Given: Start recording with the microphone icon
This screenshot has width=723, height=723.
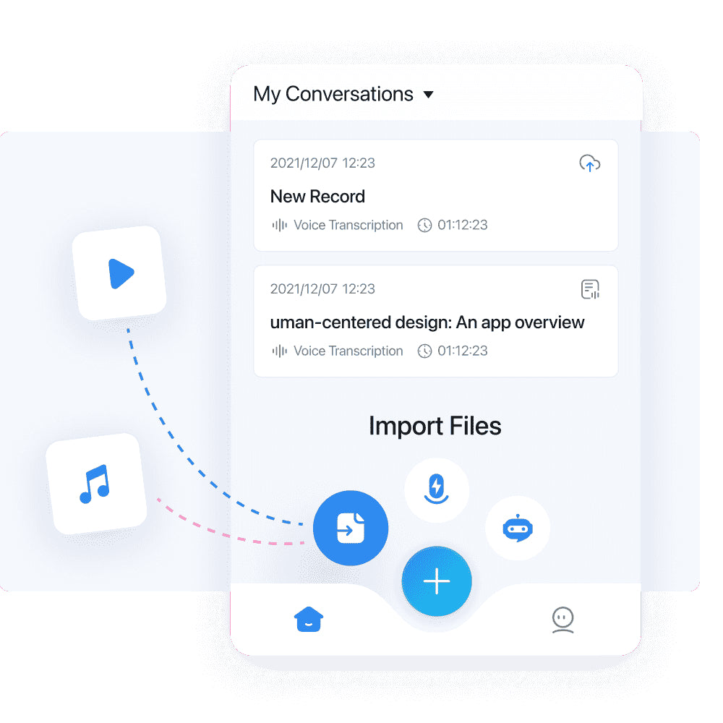Looking at the screenshot, I should 436,489.
